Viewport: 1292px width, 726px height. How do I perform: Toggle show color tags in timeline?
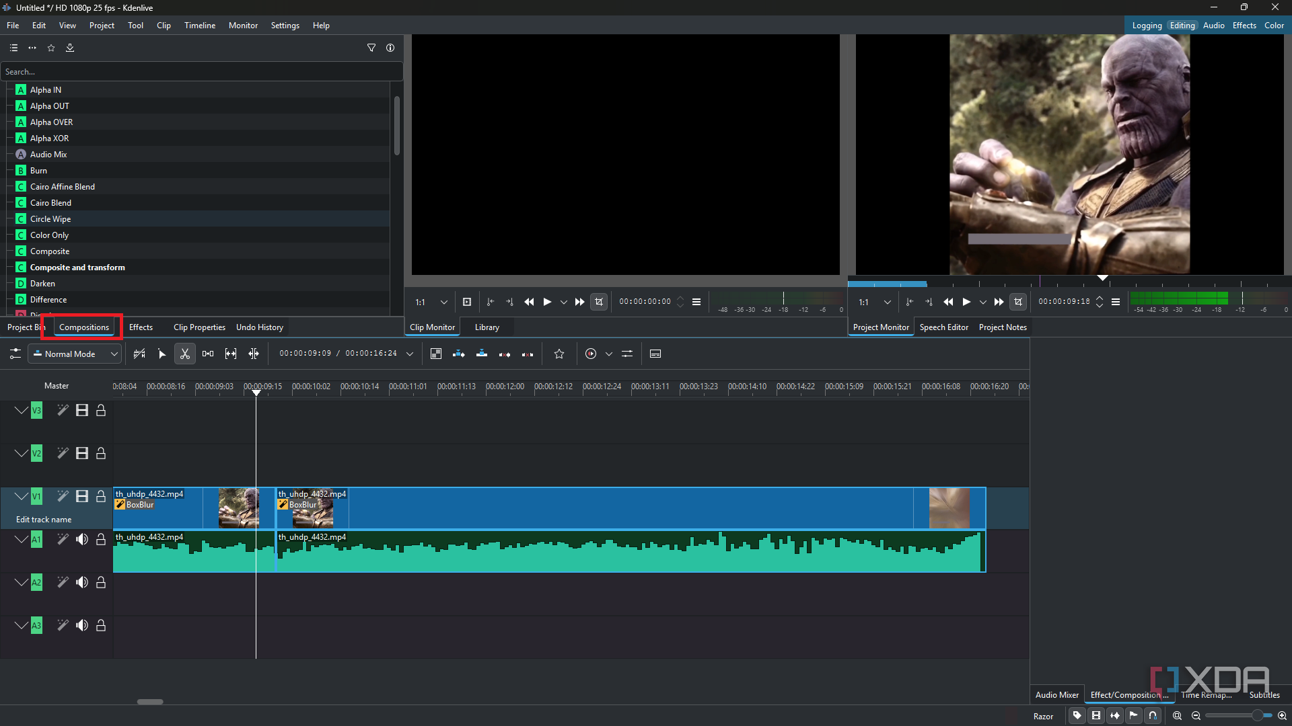click(x=1077, y=716)
